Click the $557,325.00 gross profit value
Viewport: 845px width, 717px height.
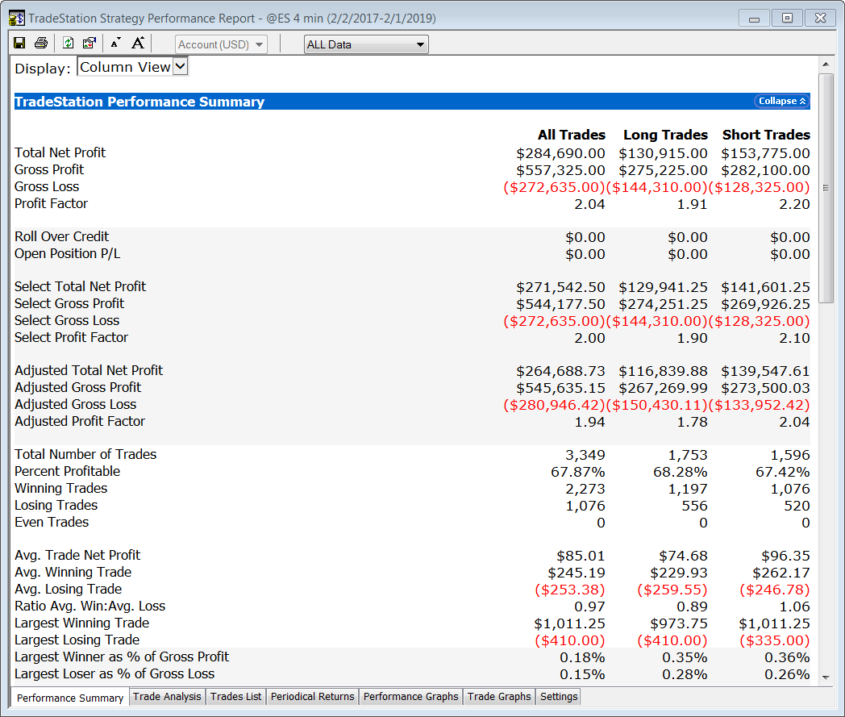tap(560, 171)
